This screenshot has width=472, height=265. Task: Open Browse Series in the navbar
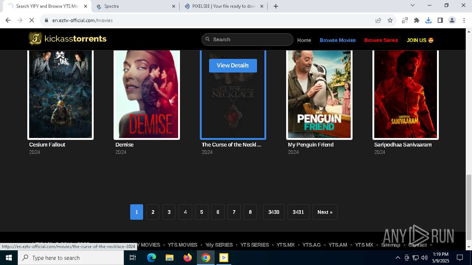point(381,40)
